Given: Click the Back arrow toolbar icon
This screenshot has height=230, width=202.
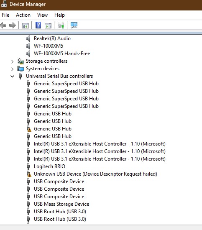Looking at the screenshot, I should tap(3, 26).
